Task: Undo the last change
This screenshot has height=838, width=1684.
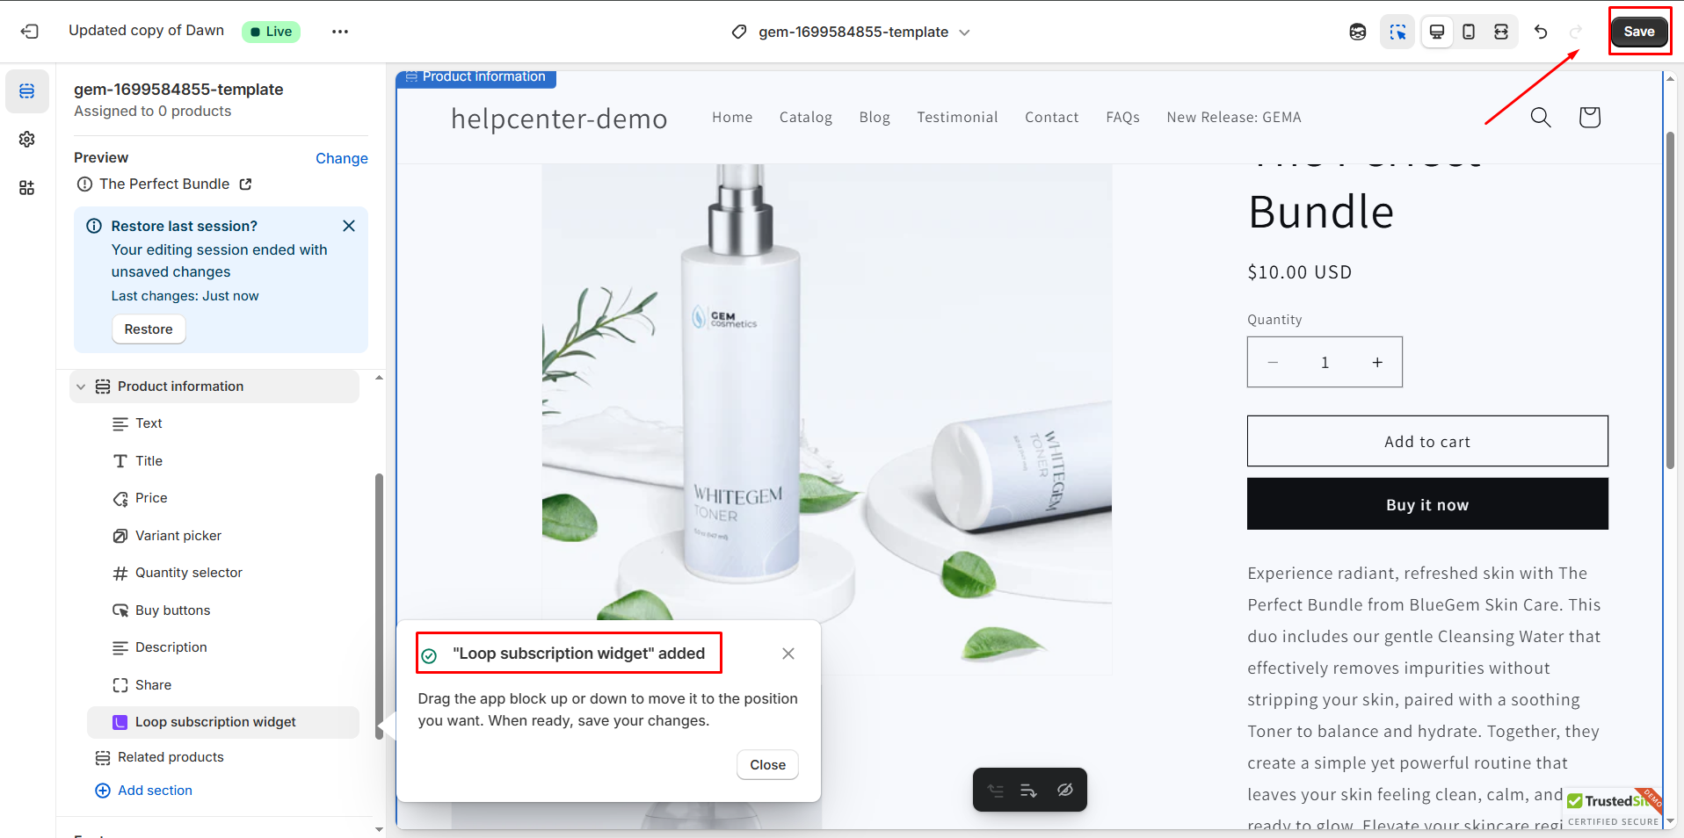Action: (x=1541, y=32)
